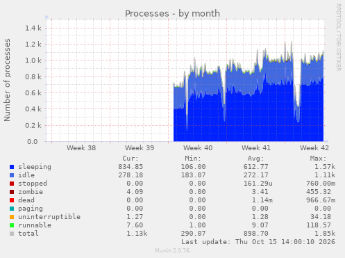The height and width of the screenshot is (258, 345).
Task: Click the runnable legend color swatch
Action: tap(12, 225)
